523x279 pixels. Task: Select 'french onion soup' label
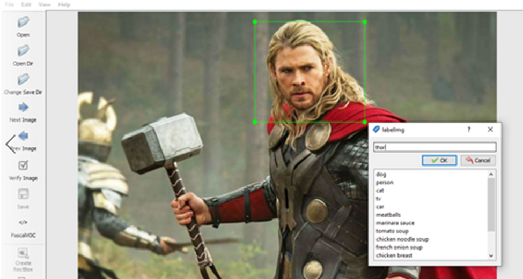(399, 247)
